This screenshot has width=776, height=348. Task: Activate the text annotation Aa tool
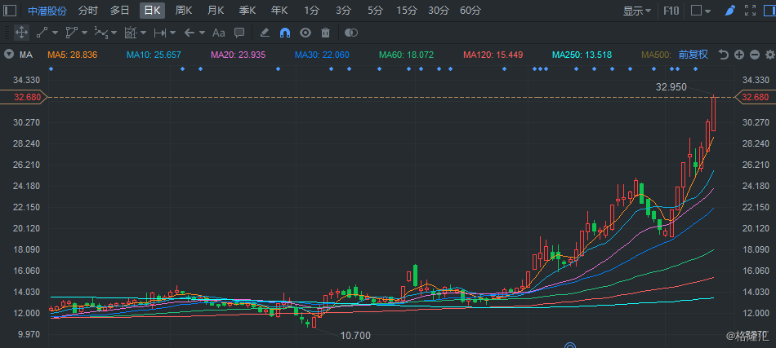tap(218, 33)
